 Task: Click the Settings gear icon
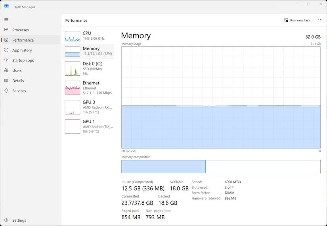click(x=6, y=220)
